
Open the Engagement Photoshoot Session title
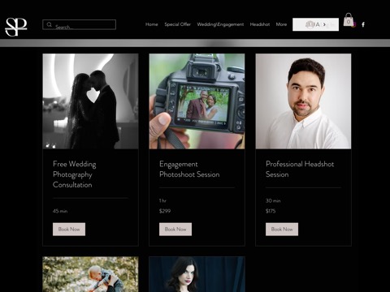coord(189,170)
